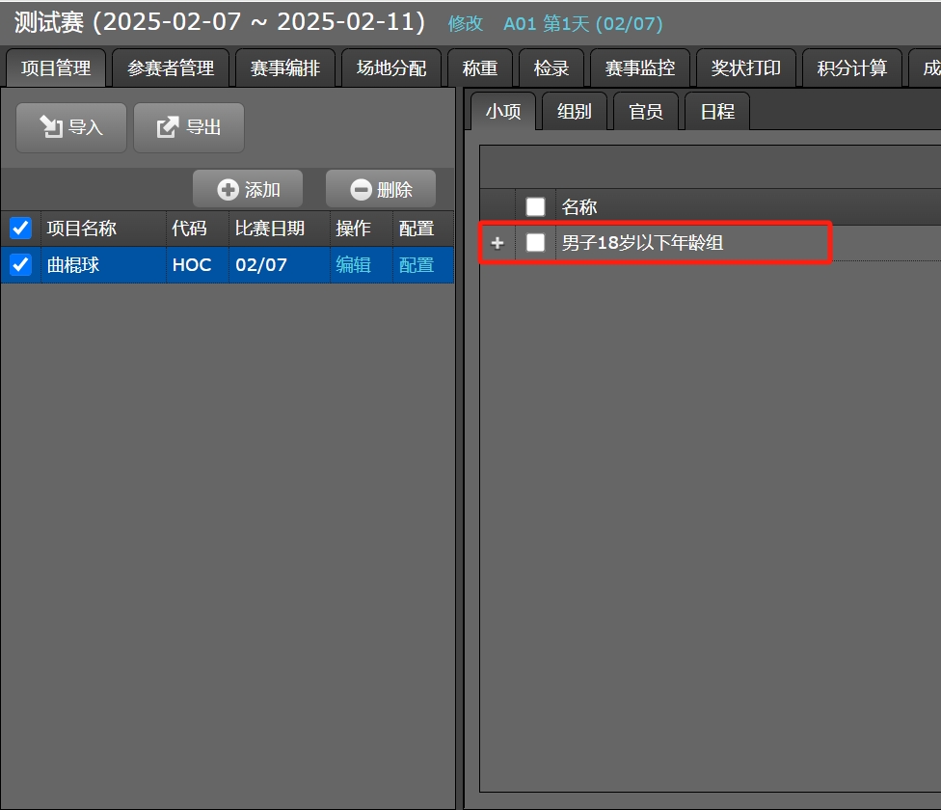
Task: Open the 官员 sub-tab
Action: tap(645, 112)
